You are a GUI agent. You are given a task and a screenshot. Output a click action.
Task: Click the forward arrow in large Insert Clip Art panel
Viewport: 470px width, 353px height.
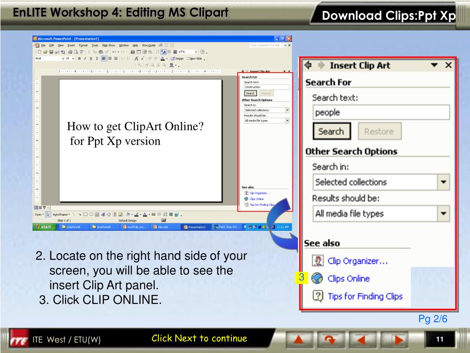(321, 65)
